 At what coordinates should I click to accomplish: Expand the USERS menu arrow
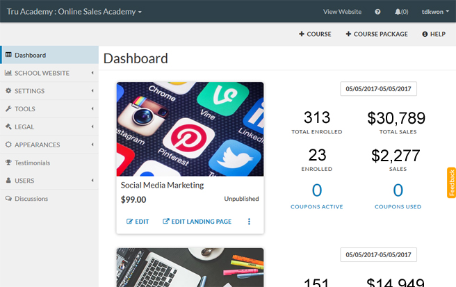coord(92,180)
